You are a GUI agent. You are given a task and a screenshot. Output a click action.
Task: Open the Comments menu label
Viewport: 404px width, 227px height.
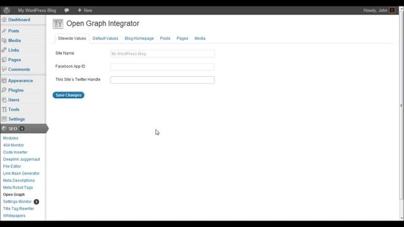click(19, 69)
